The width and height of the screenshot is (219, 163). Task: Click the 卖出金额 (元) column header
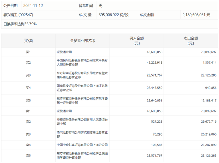191,41
